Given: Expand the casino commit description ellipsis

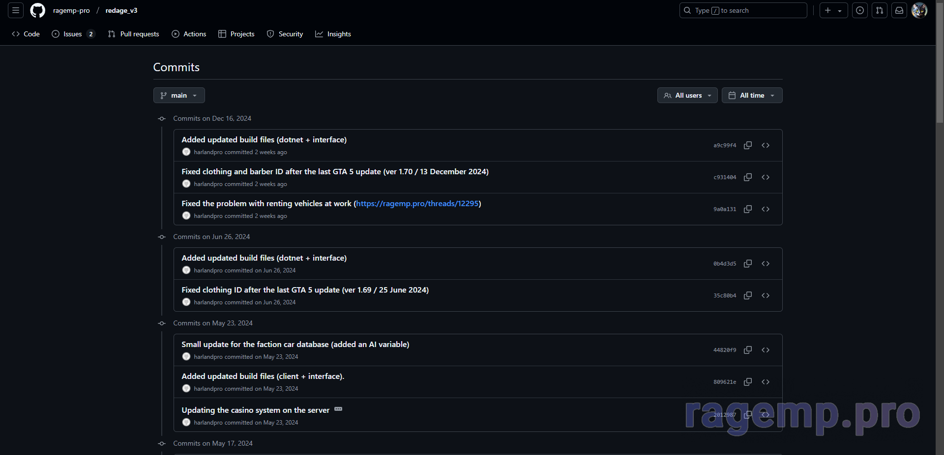Looking at the screenshot, I should pos(338,409).
